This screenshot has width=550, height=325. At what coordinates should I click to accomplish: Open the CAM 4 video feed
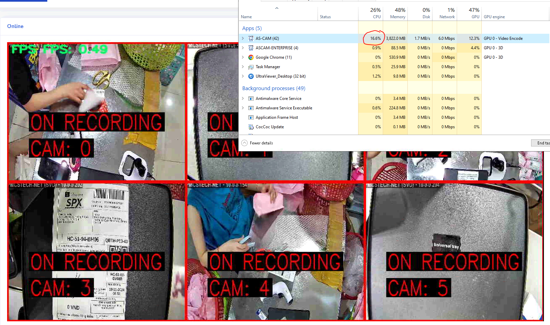pos(275,251)
